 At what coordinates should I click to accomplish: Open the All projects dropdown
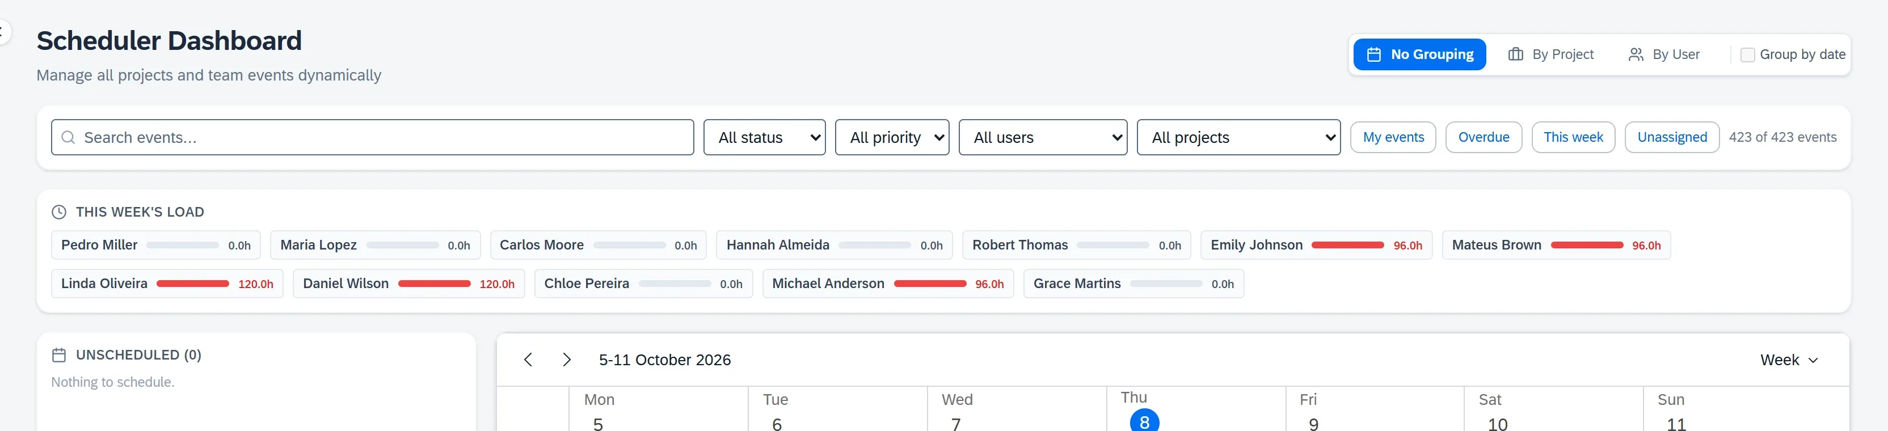pos(1238,138)
